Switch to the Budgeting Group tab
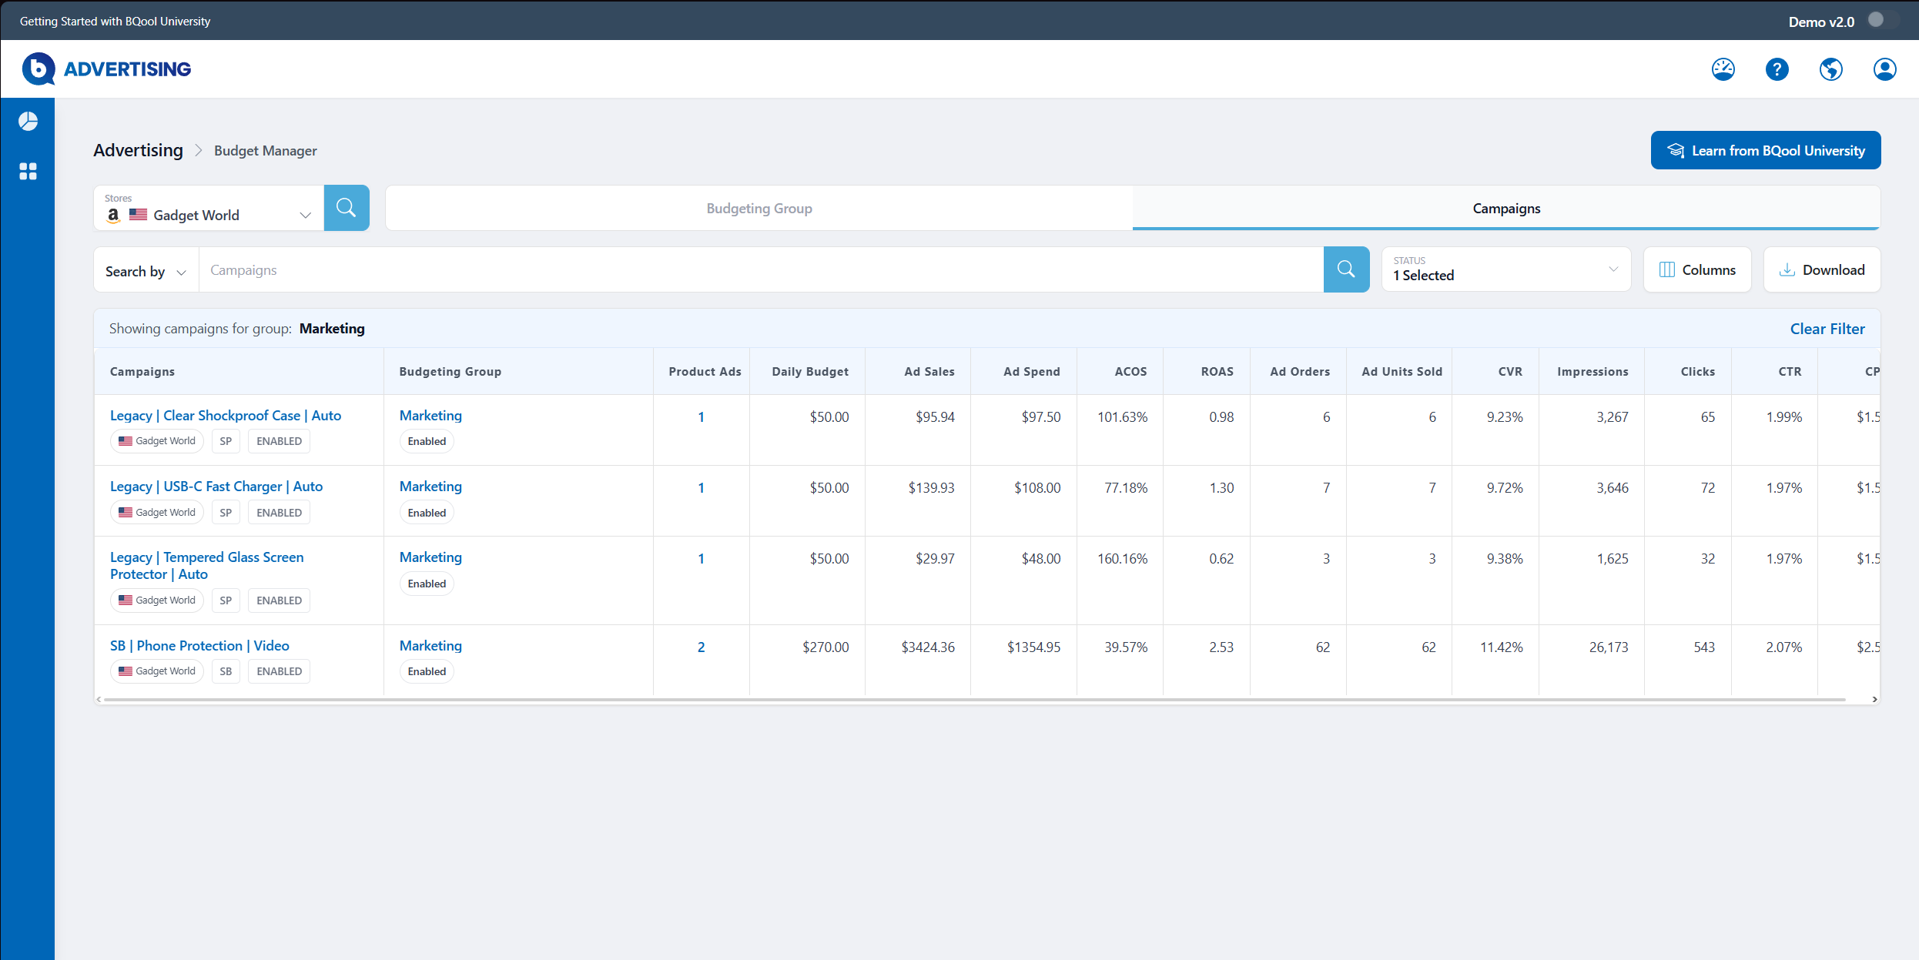 click(759, 208)
